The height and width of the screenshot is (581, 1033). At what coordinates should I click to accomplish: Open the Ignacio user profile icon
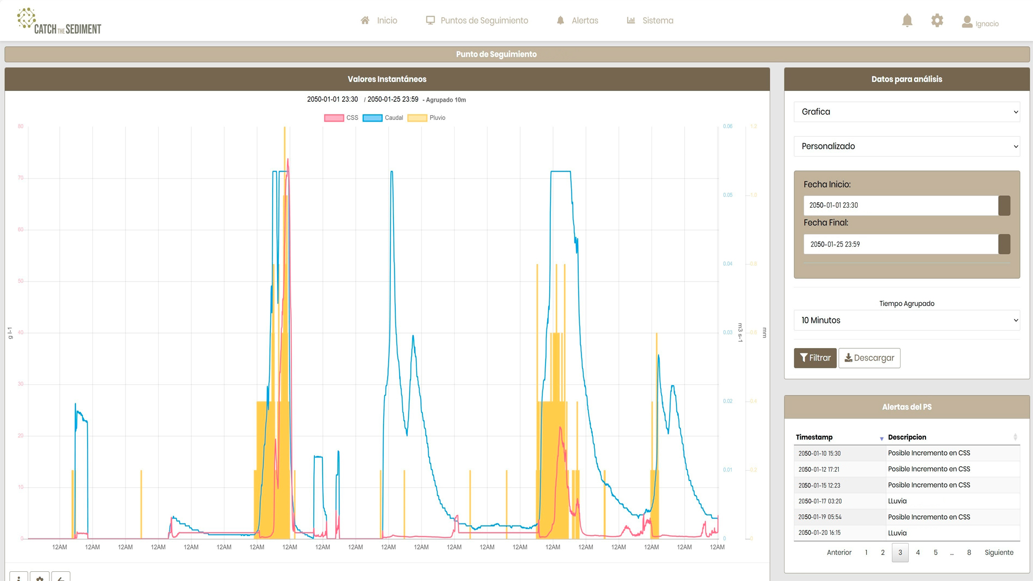[967, 22]
